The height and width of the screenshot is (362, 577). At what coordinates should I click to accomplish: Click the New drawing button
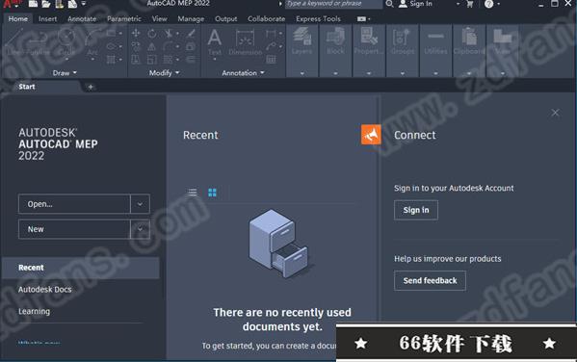coord(74,229)
